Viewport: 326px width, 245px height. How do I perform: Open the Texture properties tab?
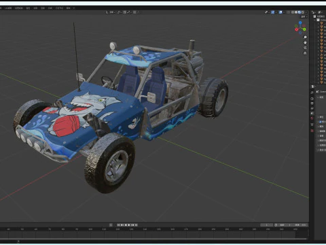pos(312,131)
